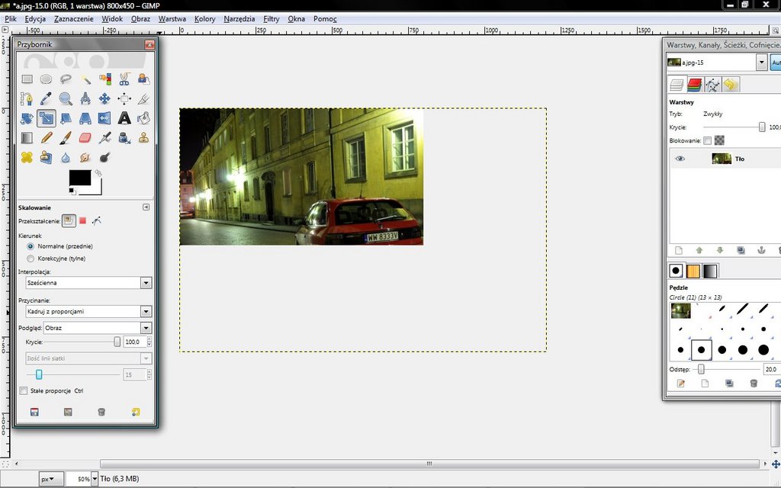
Task: Select the Heal tool
Action: [27, 157]
